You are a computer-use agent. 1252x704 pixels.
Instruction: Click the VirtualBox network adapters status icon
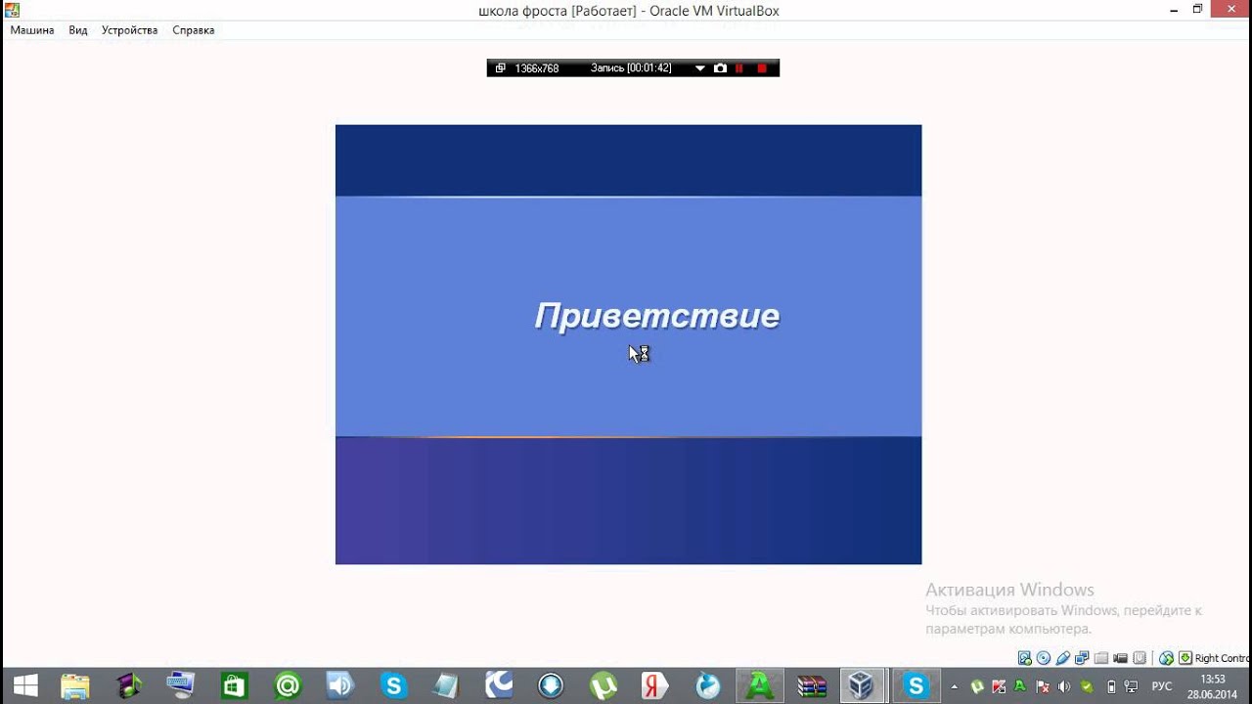coord(1082,658)
